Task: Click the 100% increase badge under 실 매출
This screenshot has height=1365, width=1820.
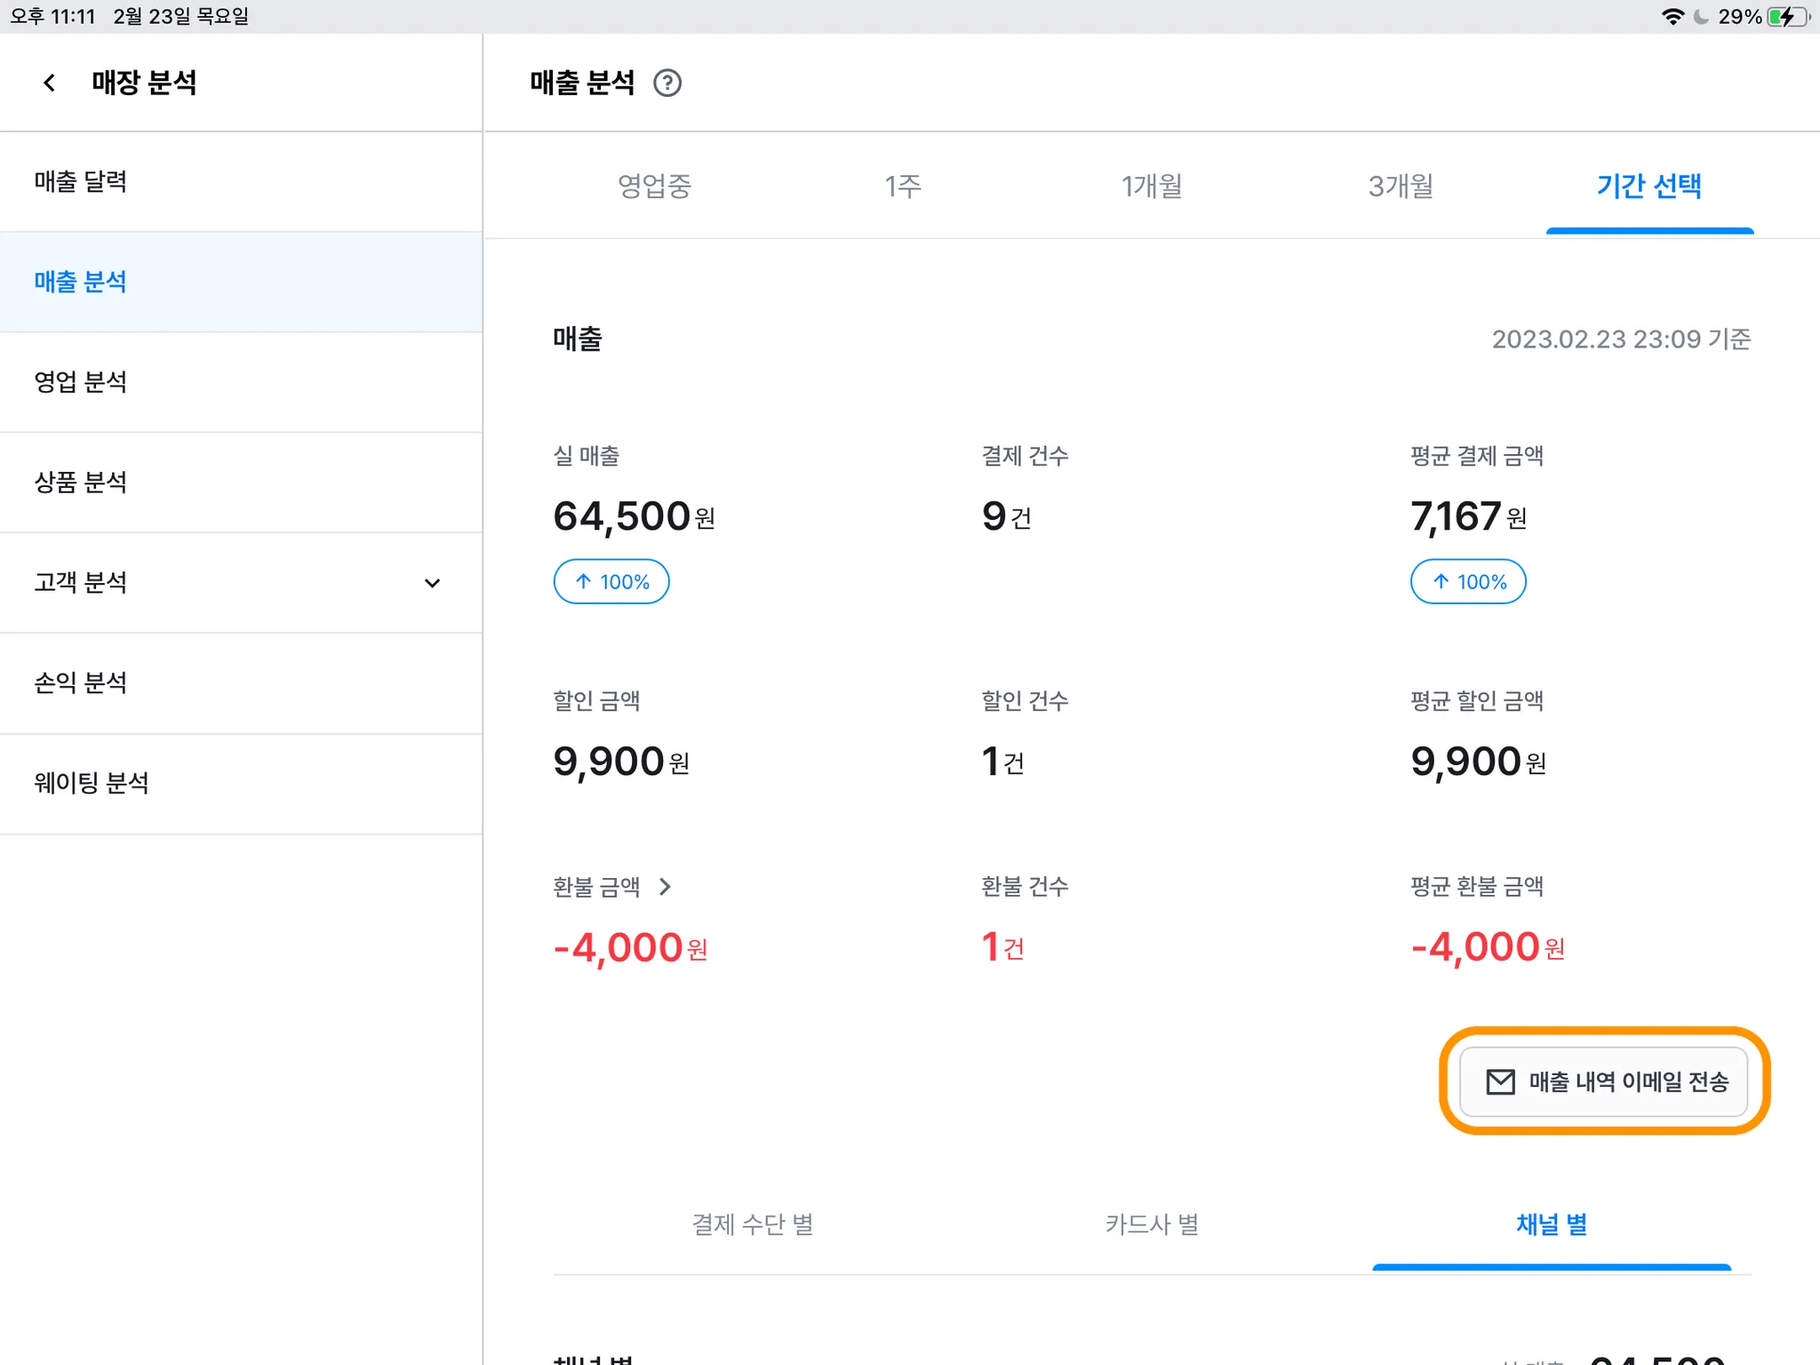Action: (x=611, y=581)
